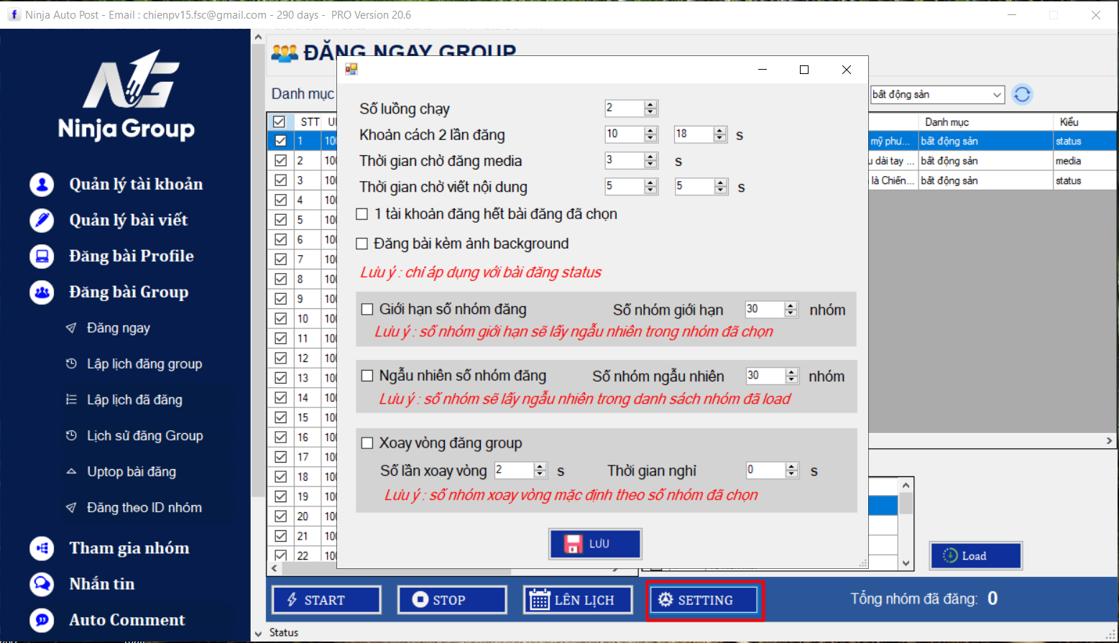Click the START button
Screen dimensions: 1119x643
pyautogui.click(x=326, y=600)
